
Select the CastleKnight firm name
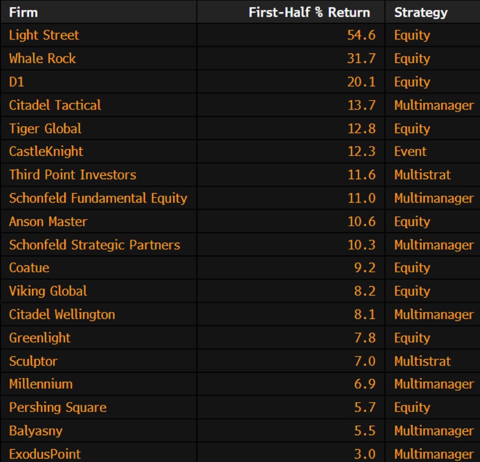point(46,152)
